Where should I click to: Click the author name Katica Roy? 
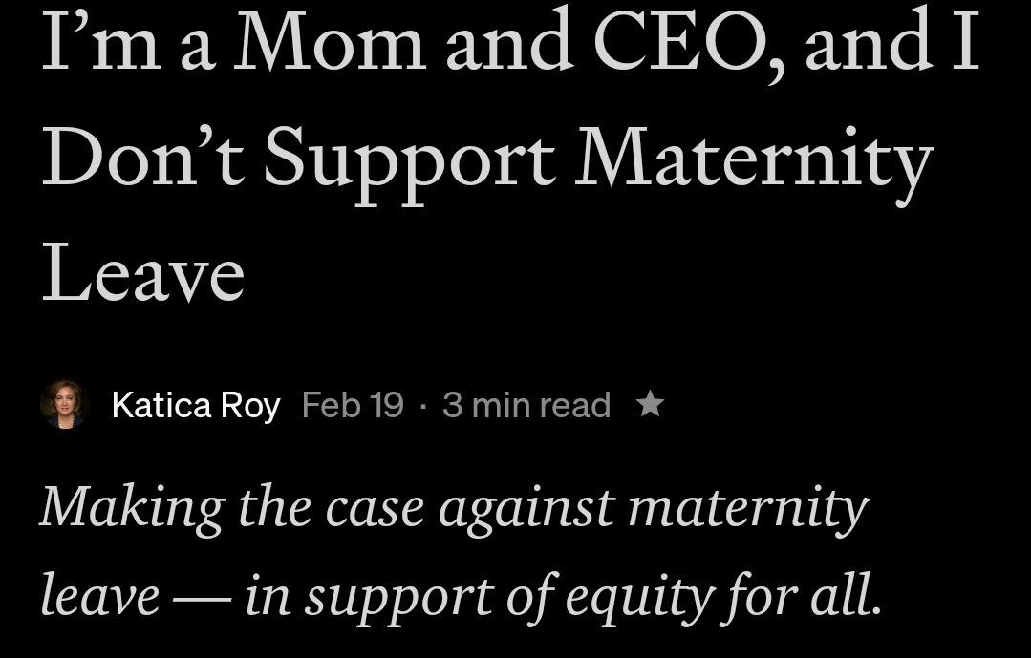(195, 405)
